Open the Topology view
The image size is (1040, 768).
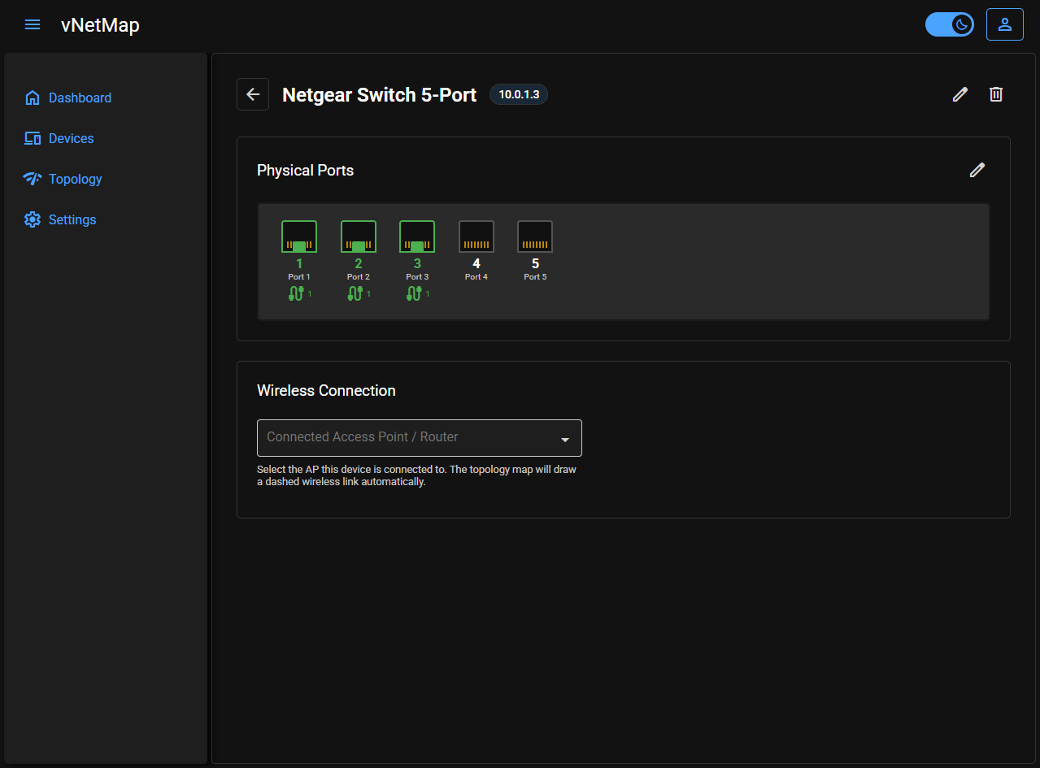tap(75, 179)
